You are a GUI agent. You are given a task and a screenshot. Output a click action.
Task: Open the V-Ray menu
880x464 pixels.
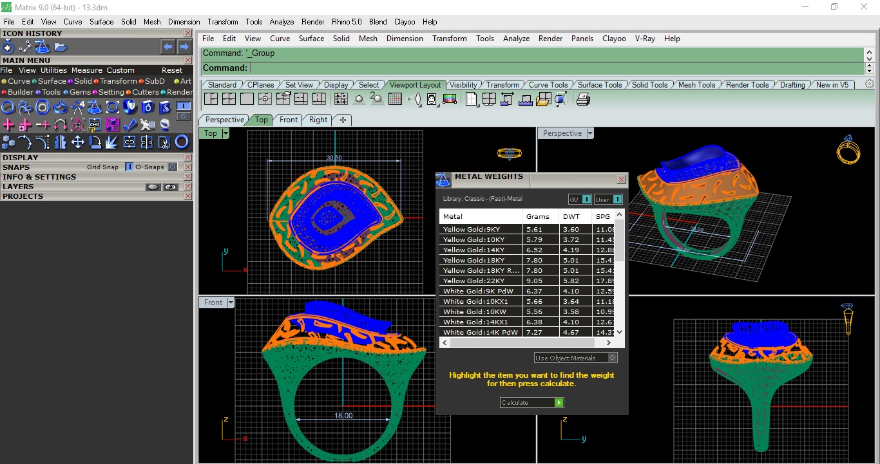645,39
